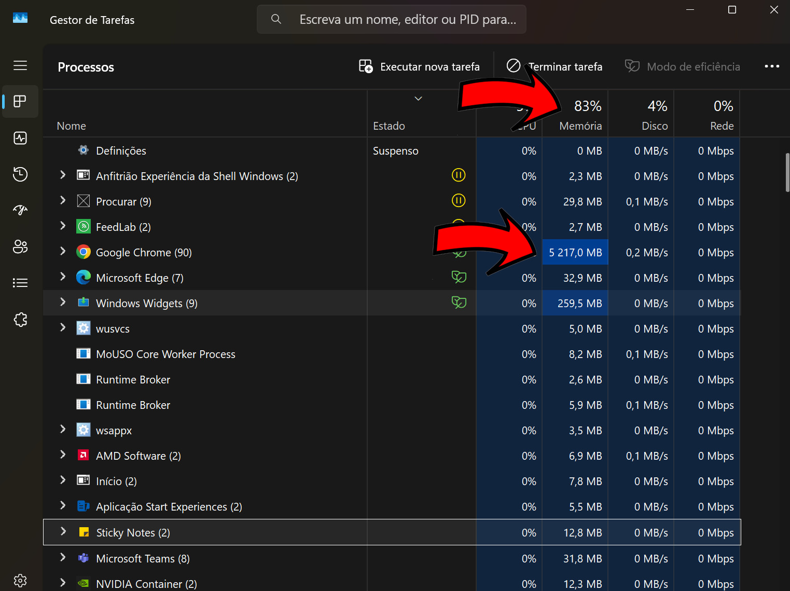The width and height of the screenshot is (790, 591).
Task: Open the Users page in the sidebar
Action: 20,246
